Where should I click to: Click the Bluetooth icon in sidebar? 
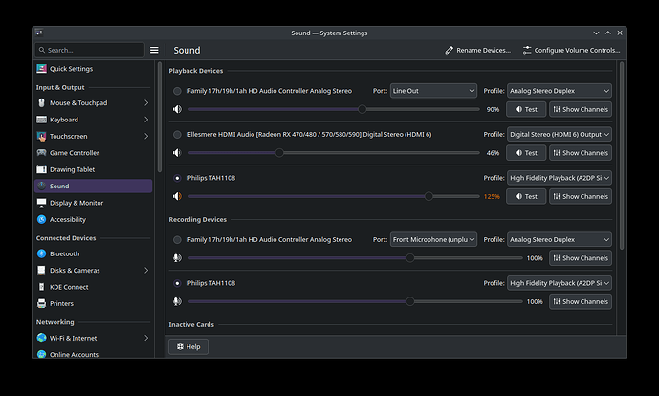pyautogui.click(x=42, y=253)
